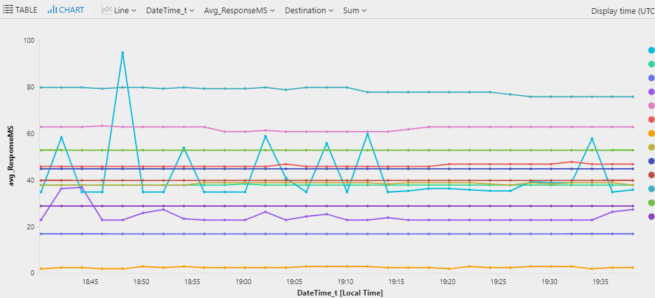
Task: Toggle the pink legend series dot
Action: [x=651, y=105]
